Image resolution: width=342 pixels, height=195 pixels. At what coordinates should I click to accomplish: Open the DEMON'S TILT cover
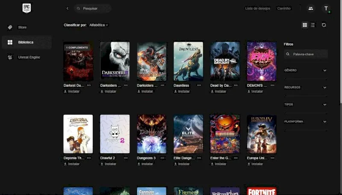(x=262, y=61)
